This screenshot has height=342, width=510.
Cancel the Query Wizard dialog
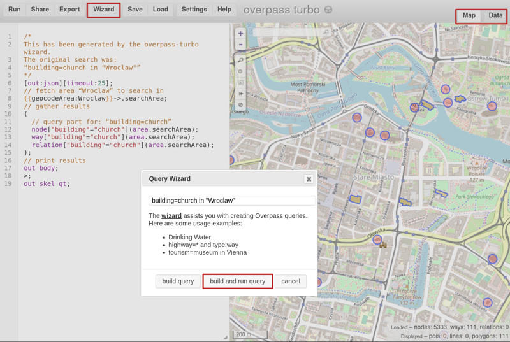(291, 281)
